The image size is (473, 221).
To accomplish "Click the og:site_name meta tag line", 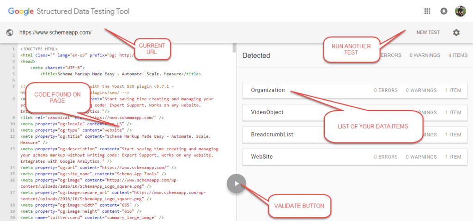I will (93, 174).
